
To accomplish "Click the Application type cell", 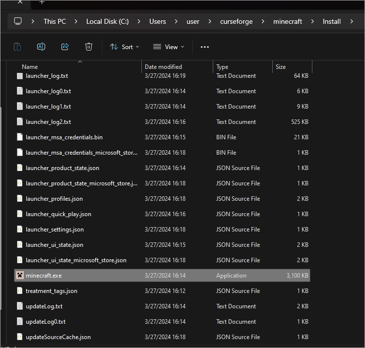I will (x=231, y=276).
